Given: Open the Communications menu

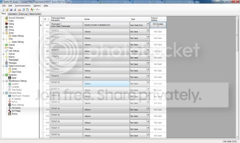Looking at the screenshot, I should [x=22, y=6].
